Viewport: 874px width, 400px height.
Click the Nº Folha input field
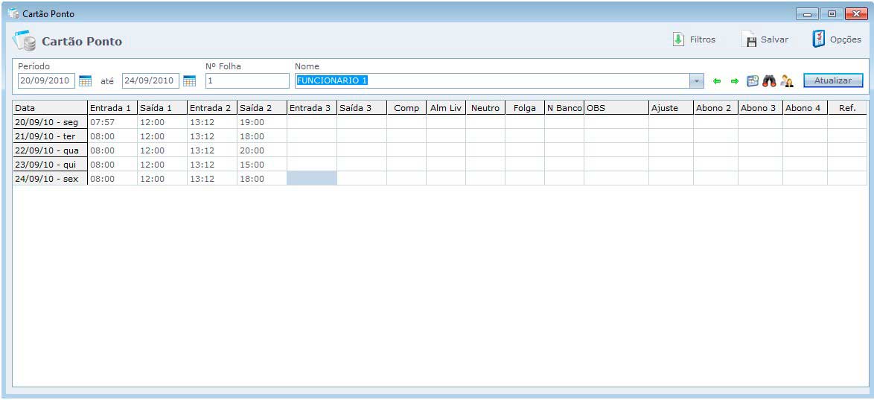point(247,80)
